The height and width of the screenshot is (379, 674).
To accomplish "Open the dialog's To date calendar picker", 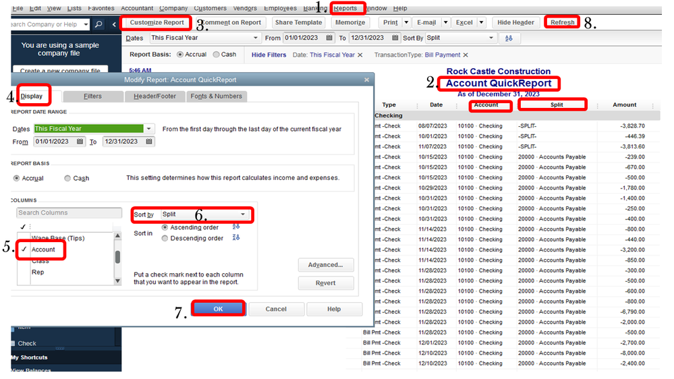I will [149, 142].
